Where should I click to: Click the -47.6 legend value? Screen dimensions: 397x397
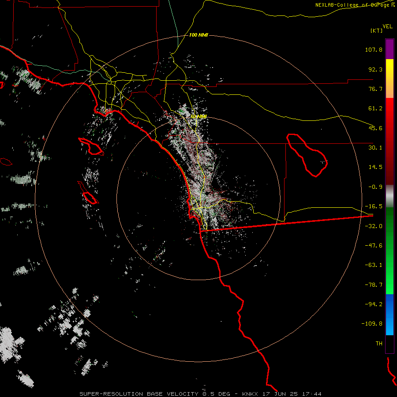coord(374,246)
